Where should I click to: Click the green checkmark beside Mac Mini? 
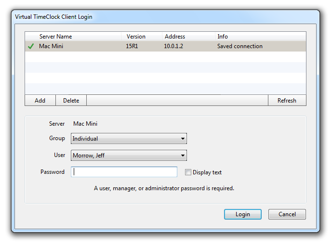pos(31,46)
